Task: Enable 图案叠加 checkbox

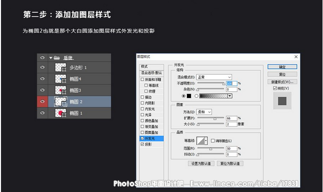Action: click(x=142, y=132)
